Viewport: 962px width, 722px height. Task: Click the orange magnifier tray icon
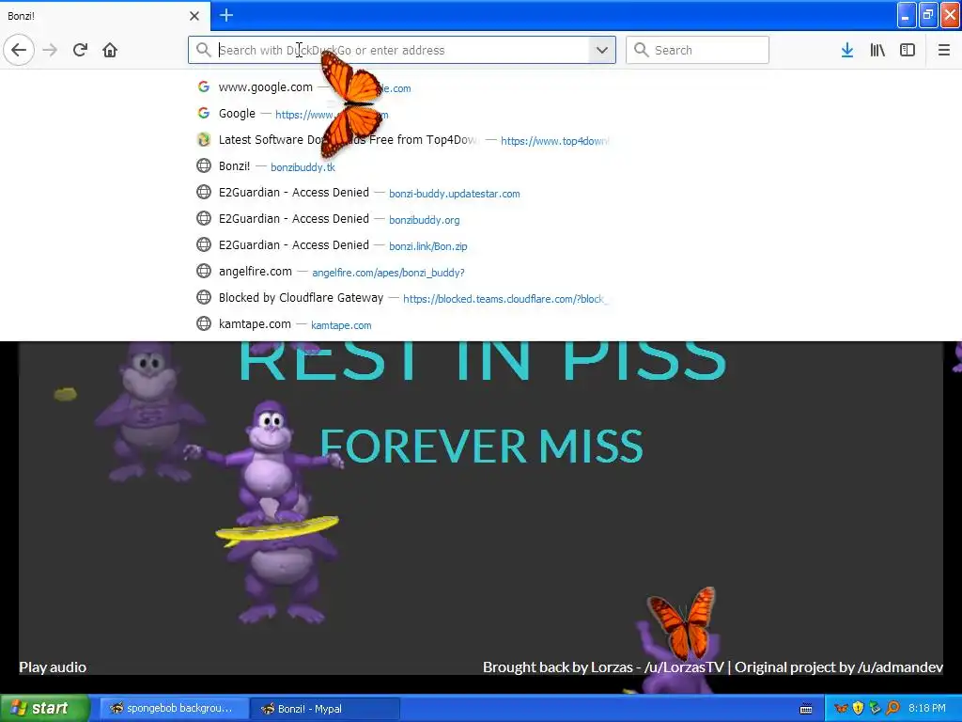point(892,709)
